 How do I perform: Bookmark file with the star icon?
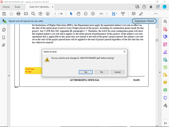11,14
